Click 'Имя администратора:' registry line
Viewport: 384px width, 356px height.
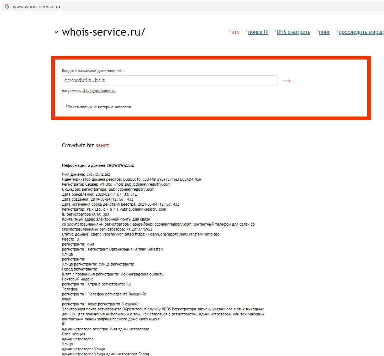tap(106, 329)
